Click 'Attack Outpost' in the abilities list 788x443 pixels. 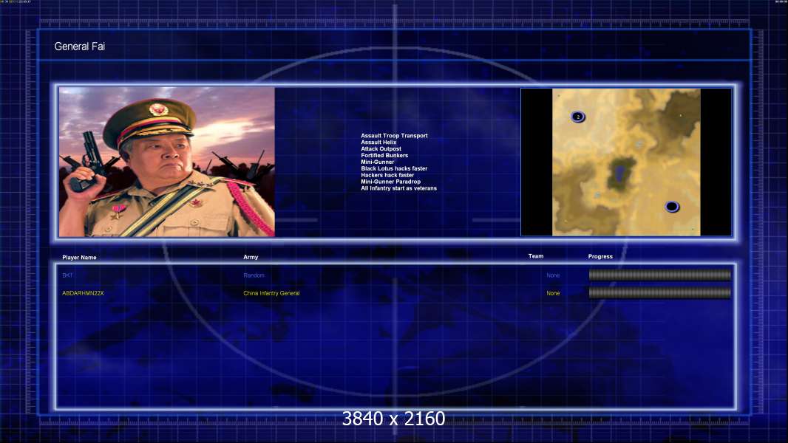pyautogui.click(x=381, y=148)
